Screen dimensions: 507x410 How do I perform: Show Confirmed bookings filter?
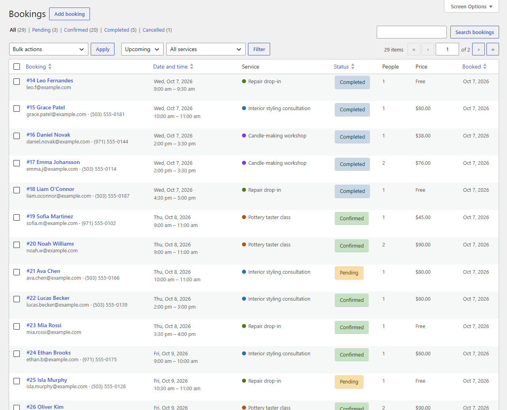[x=76, y=30]
